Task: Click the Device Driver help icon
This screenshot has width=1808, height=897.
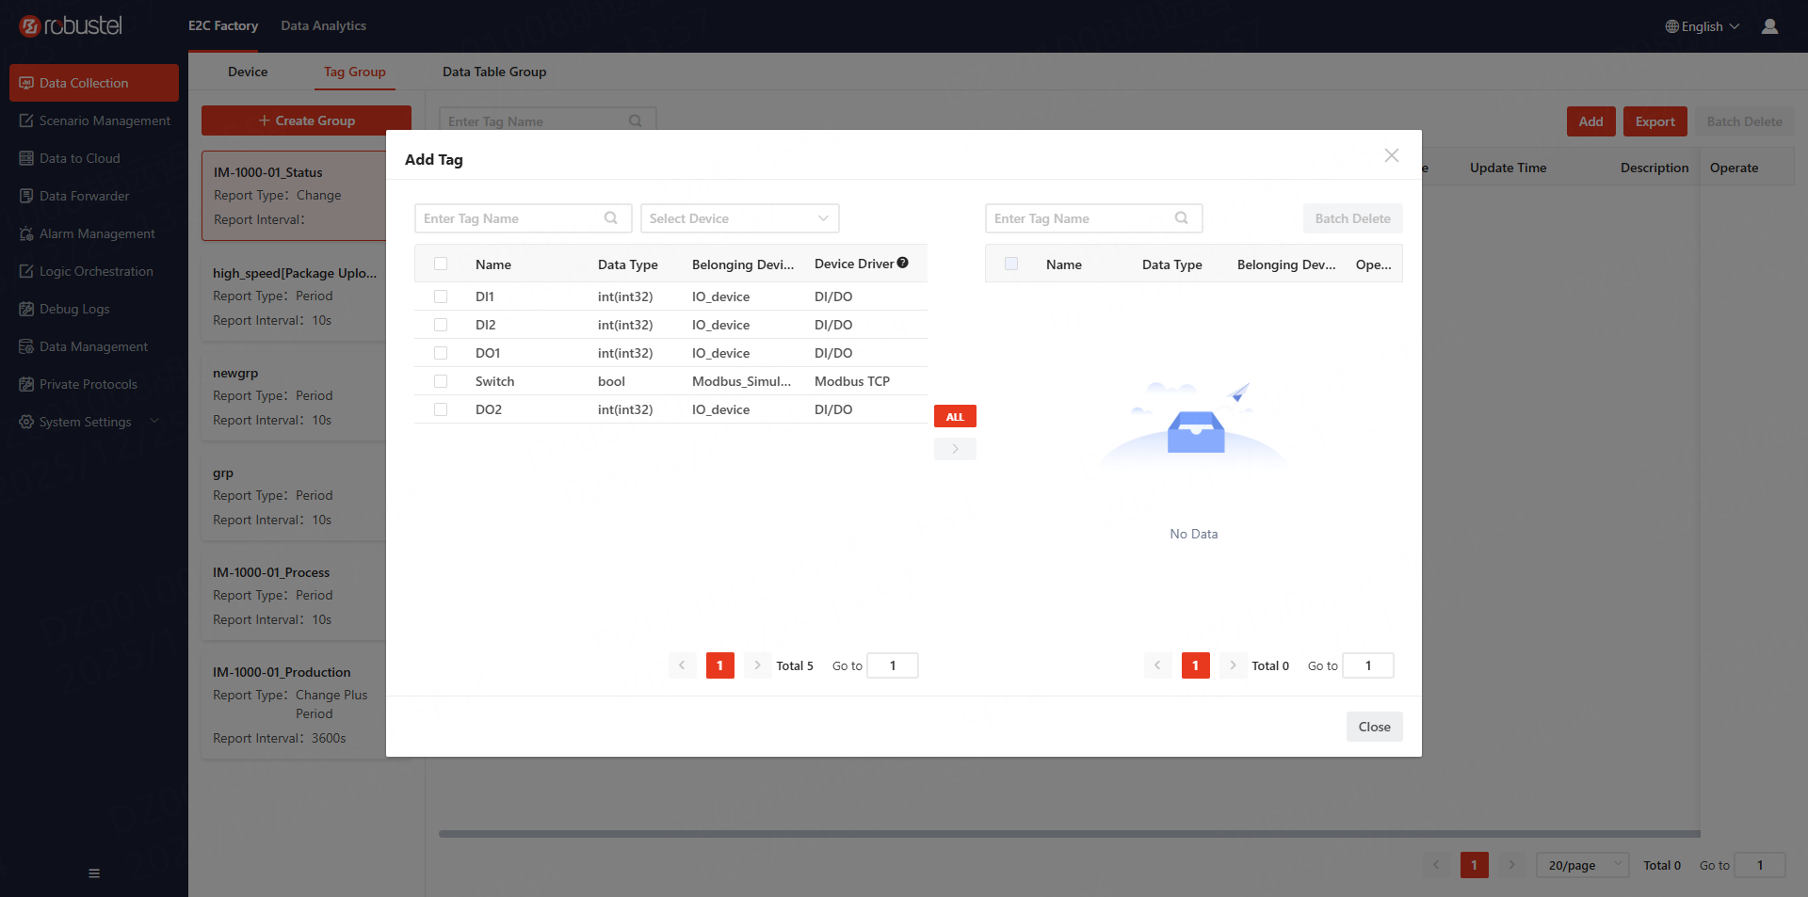Action: [903, 264]
